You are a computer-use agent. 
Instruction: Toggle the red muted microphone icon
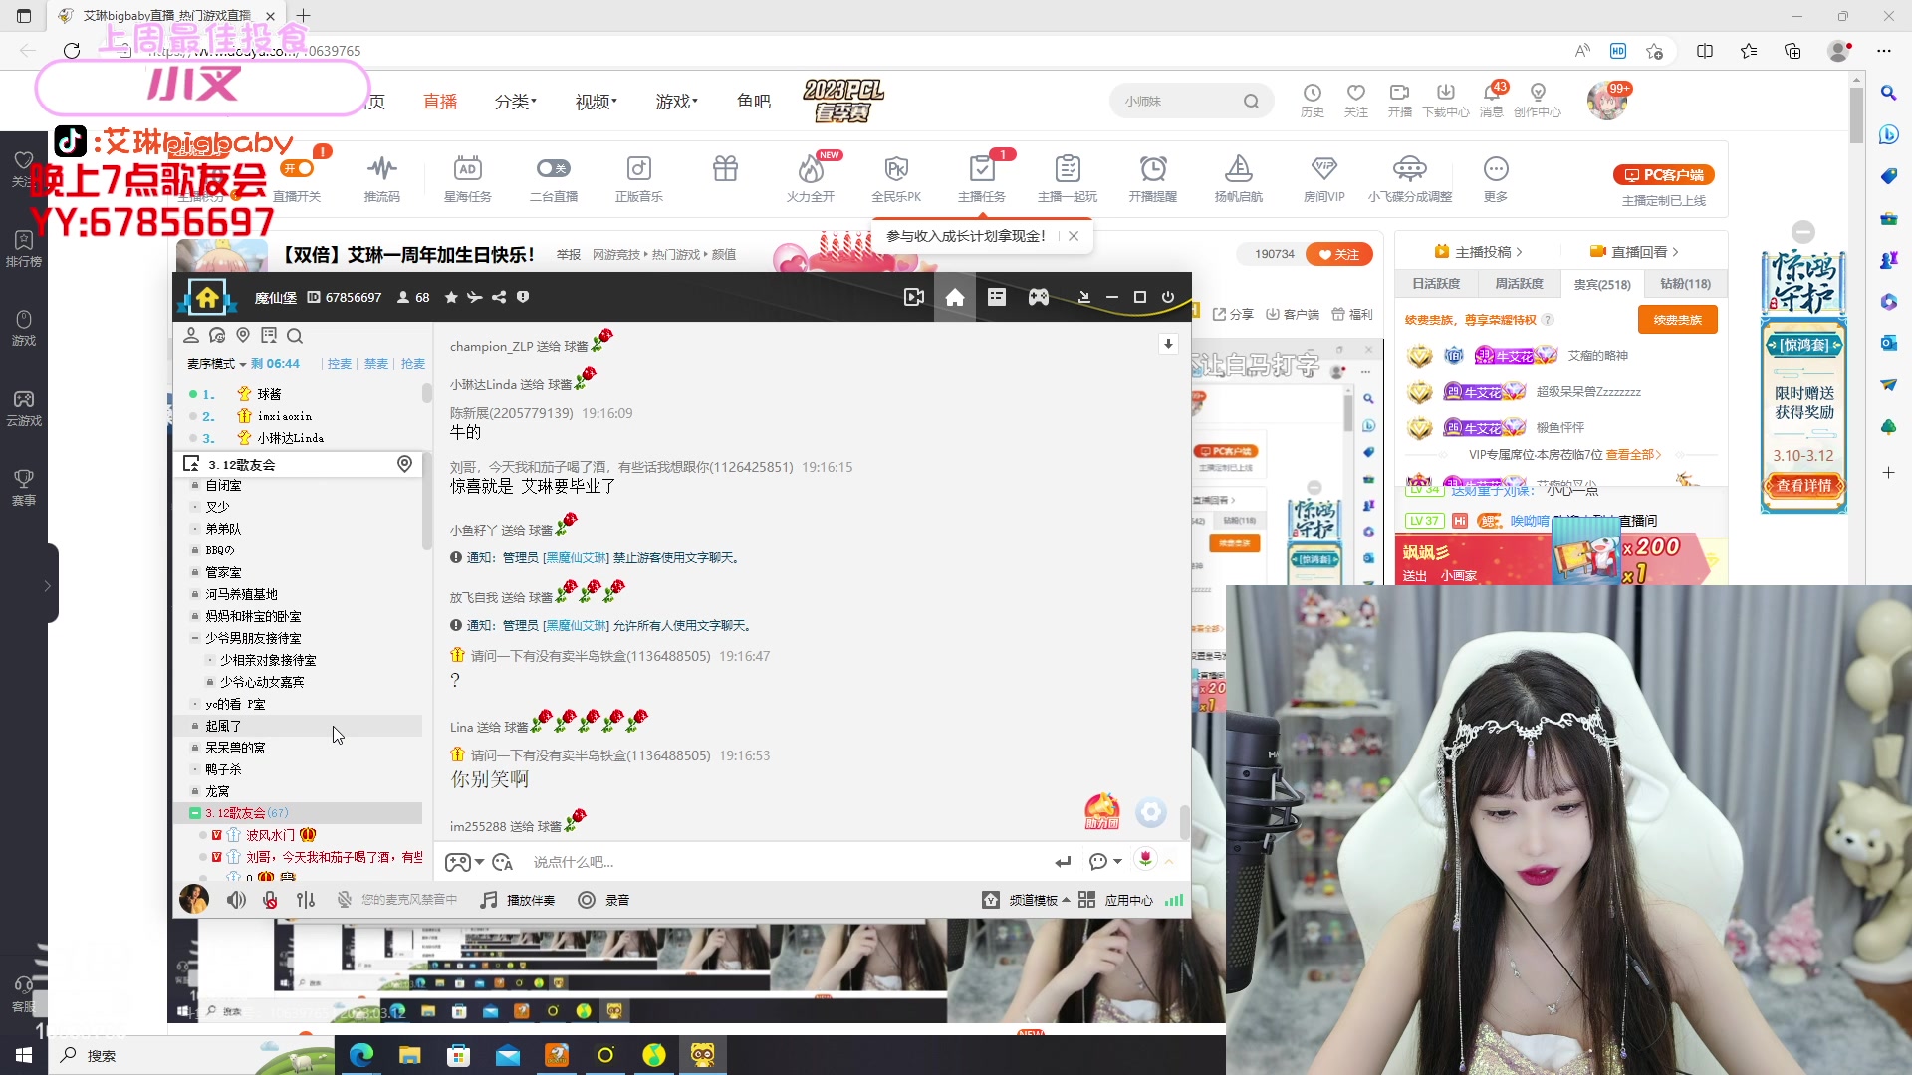(x=270, y=900)
